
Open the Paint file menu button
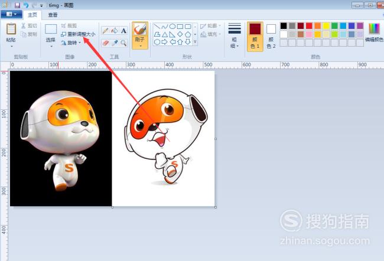11,14
